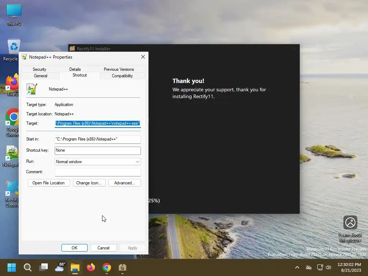Open the clock and date flyout
Screen dimensions: 368x276
point(349,267)
